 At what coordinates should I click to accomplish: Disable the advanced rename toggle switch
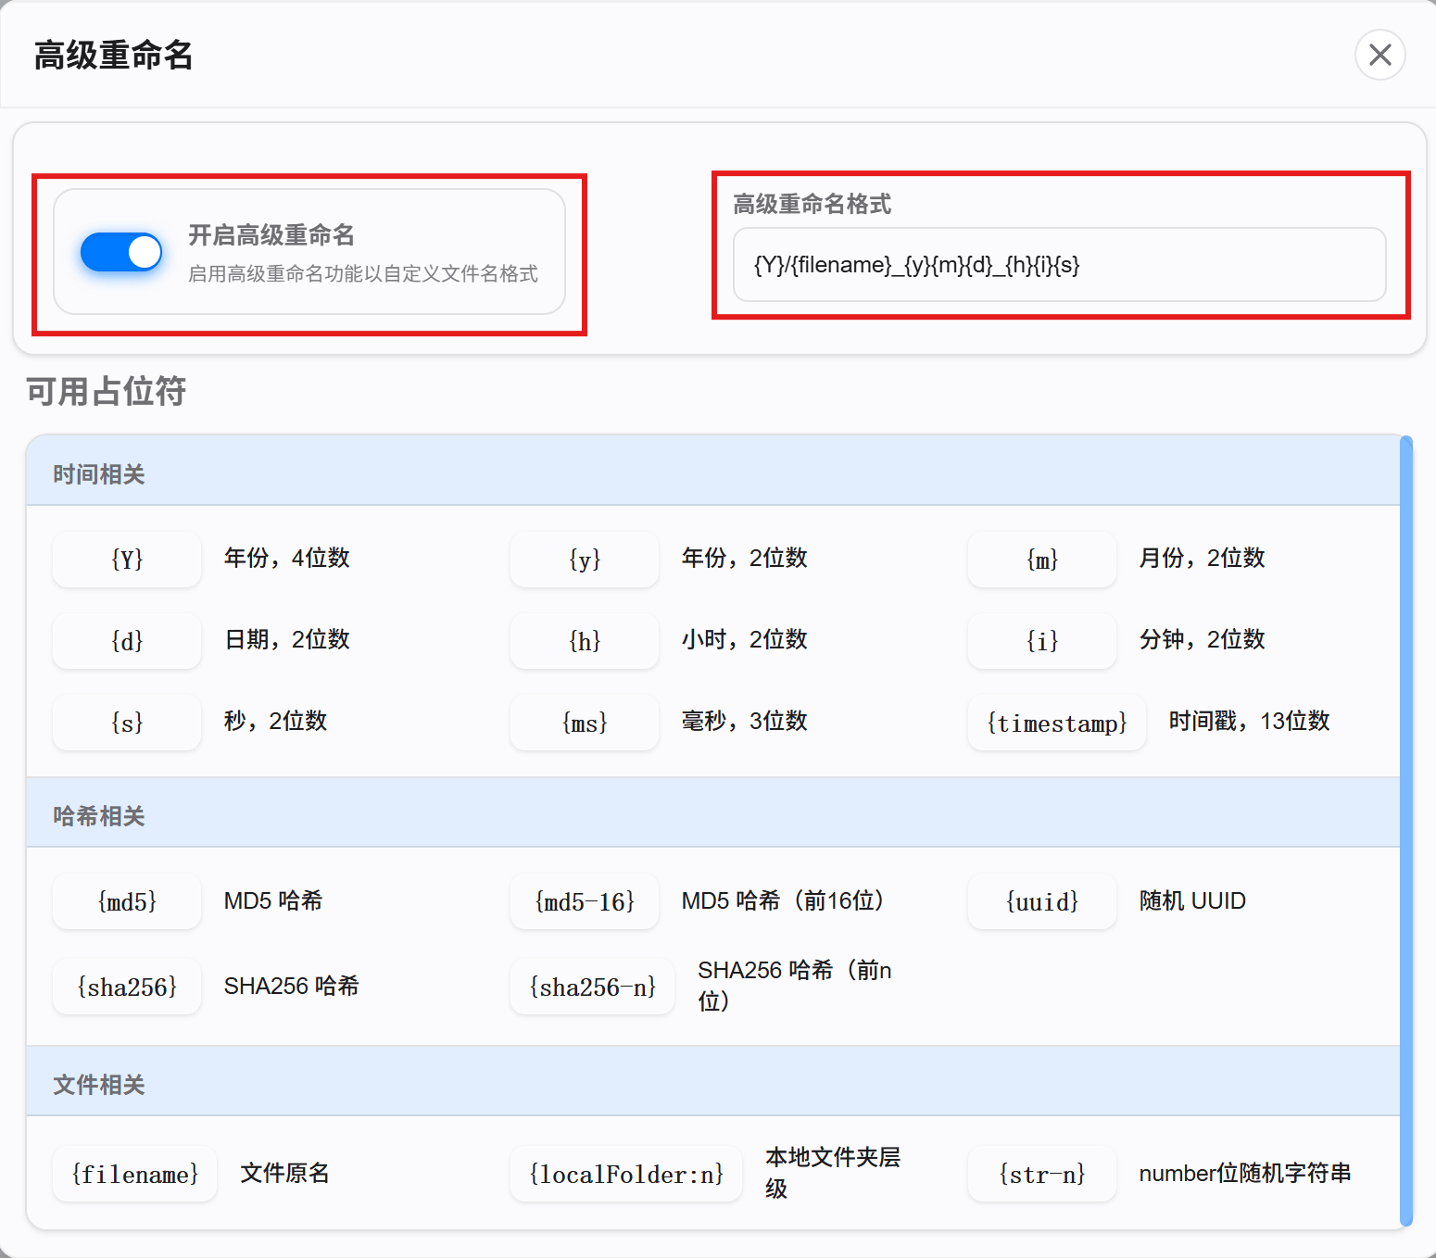click(x=121, y=251)
